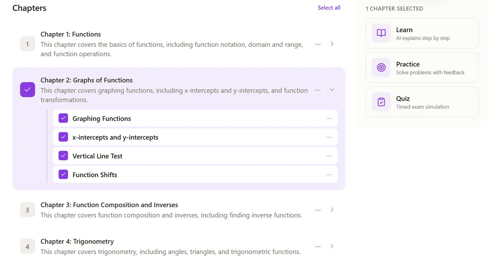Click the dash icon on x-intercepts and y-intercepts row

(329, 137)
